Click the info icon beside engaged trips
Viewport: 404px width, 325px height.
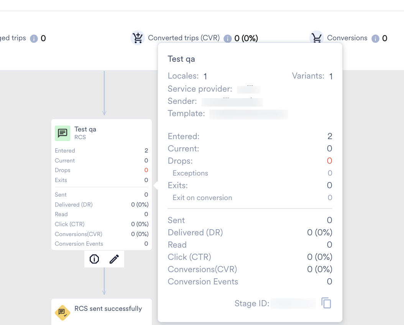pos(34,38)
